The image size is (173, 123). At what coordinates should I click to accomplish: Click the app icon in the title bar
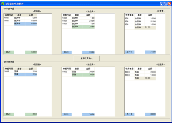tap(3, 4)
